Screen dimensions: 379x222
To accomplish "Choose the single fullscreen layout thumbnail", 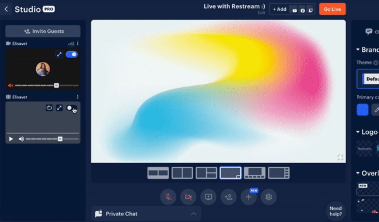I will (x=230, y=172).
